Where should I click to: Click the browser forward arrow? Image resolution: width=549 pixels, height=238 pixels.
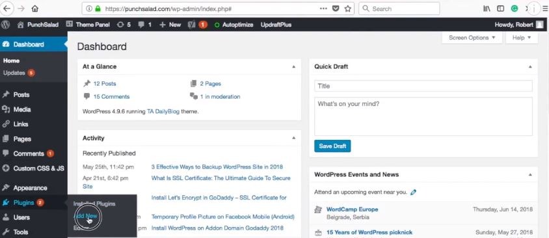[x=21, y=8]
